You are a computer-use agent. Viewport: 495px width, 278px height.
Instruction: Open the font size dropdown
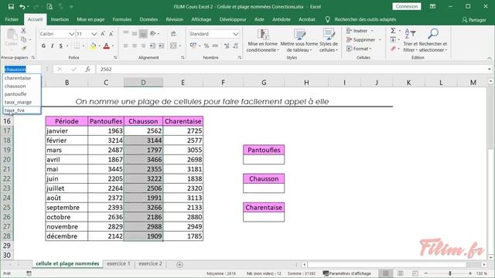point(94,34)
